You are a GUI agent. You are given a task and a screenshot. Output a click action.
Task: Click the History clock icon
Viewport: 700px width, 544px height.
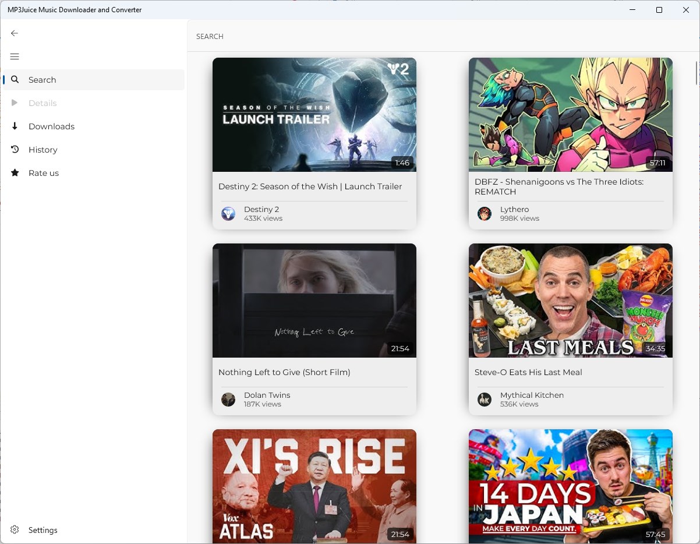coord(15,150)
